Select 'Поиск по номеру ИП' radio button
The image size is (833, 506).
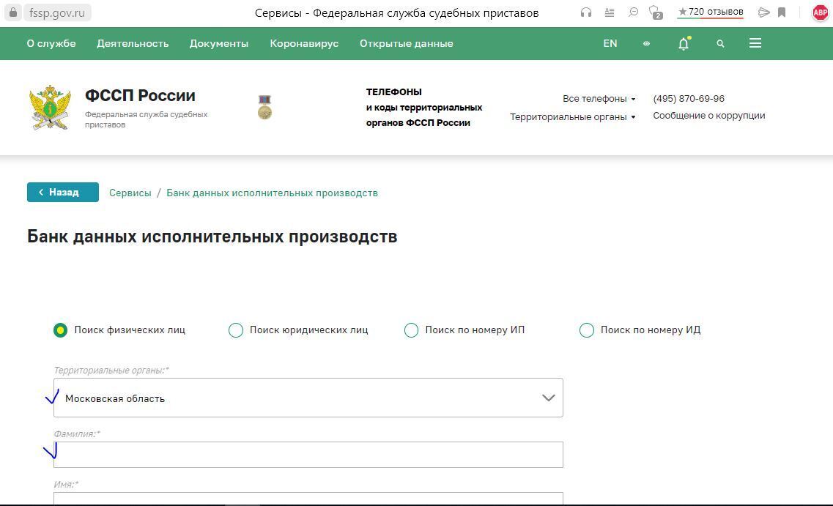pos(412,330)
